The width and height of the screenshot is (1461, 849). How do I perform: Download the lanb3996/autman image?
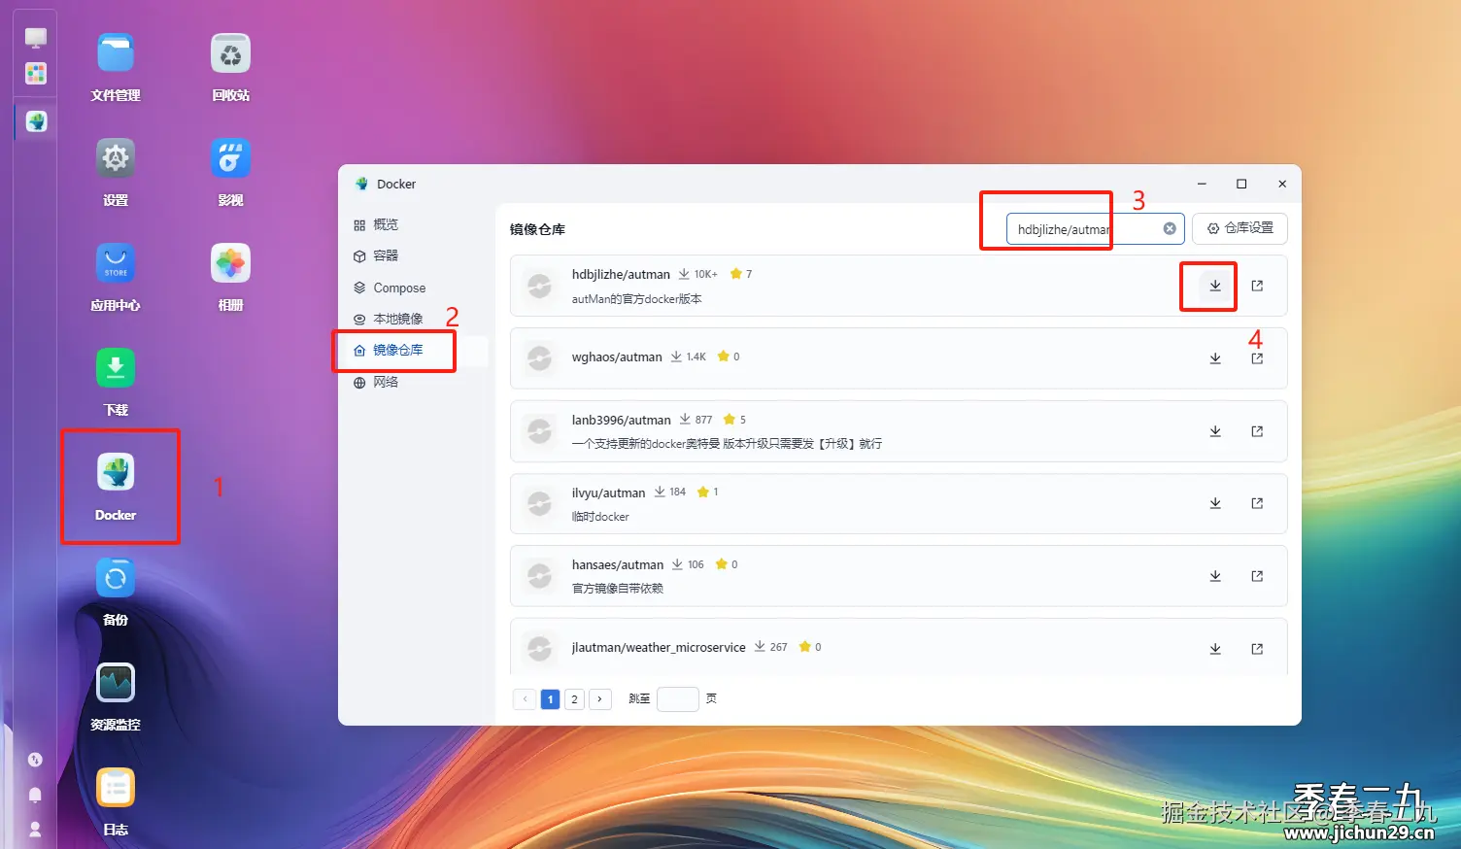click(1214, 431)
